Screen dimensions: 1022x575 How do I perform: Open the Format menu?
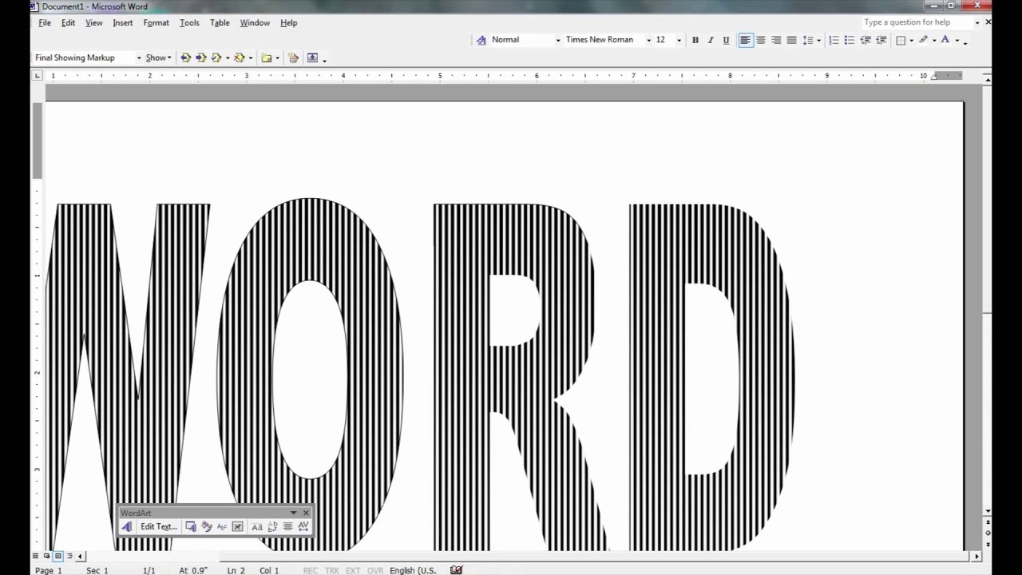(x=156, y=22)
